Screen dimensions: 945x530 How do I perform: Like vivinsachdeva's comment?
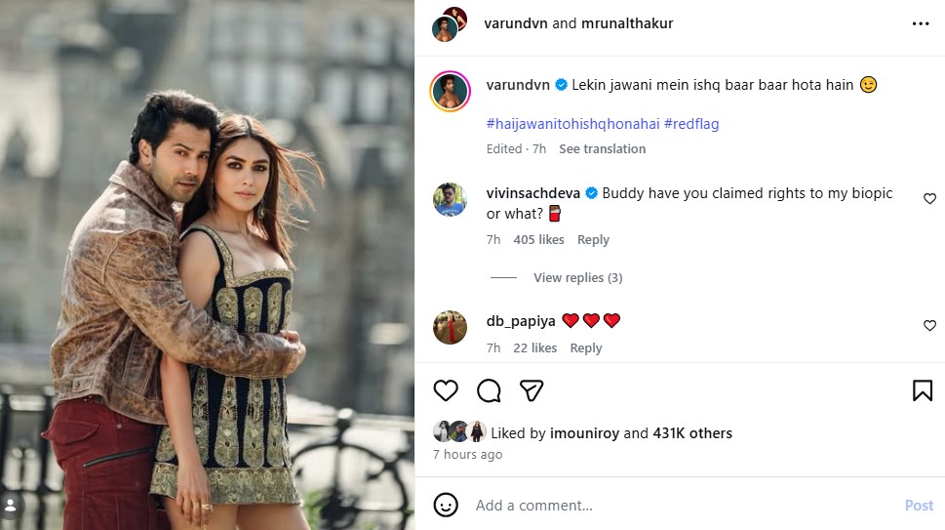click(929, 199)
